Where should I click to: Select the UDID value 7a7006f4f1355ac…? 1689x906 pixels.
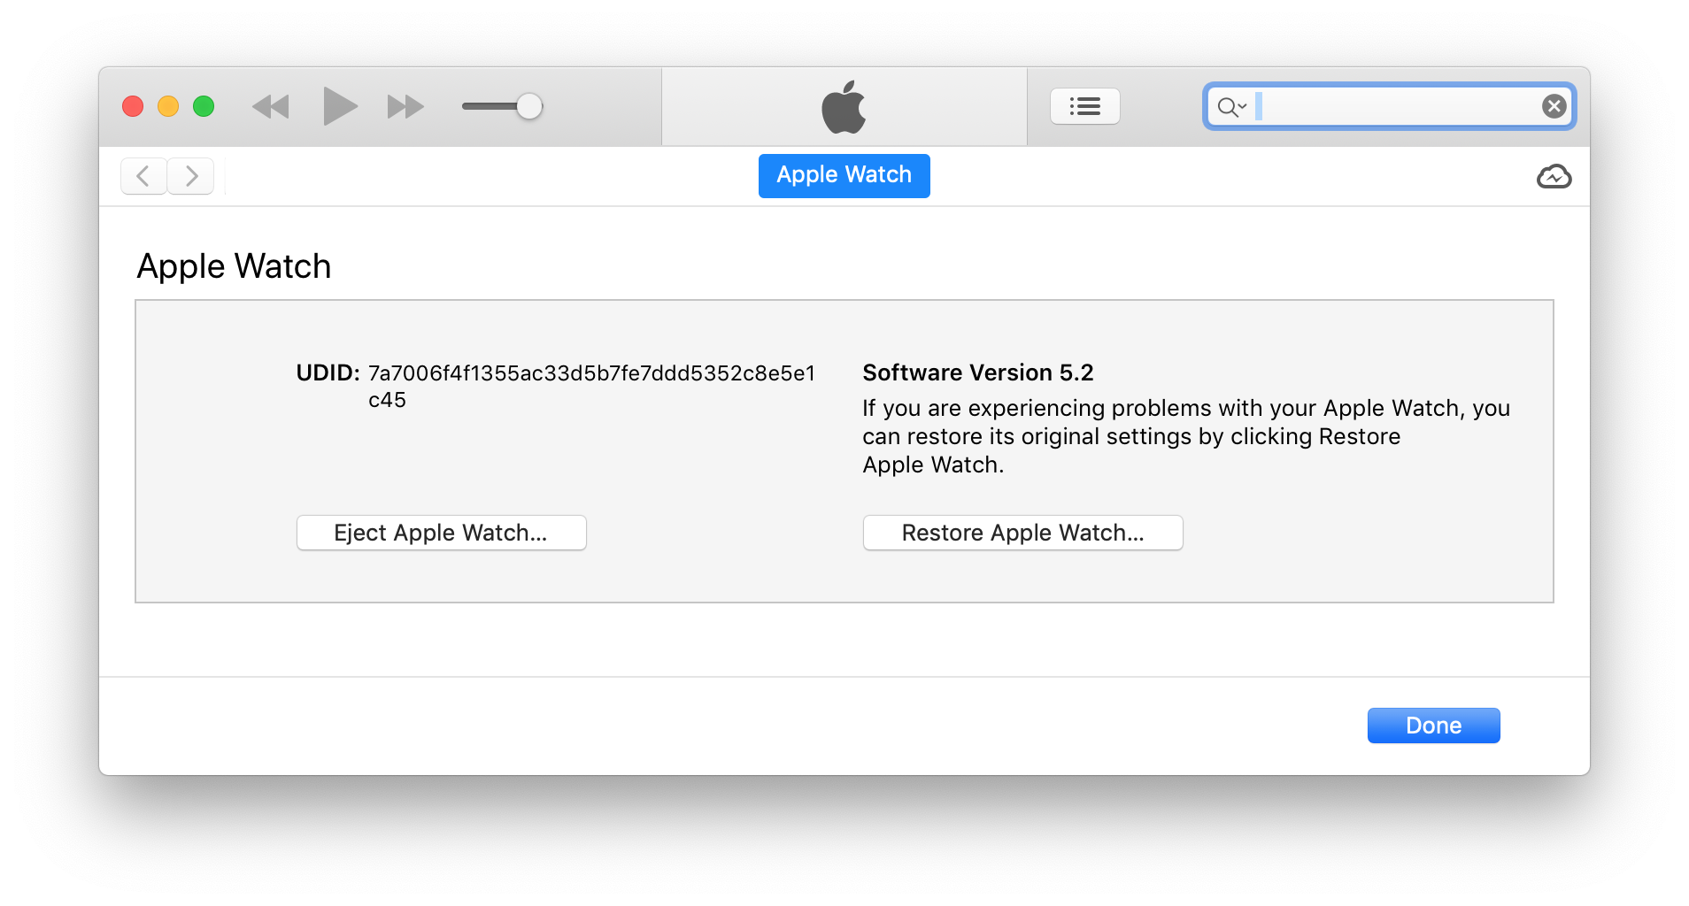point(591,386)
